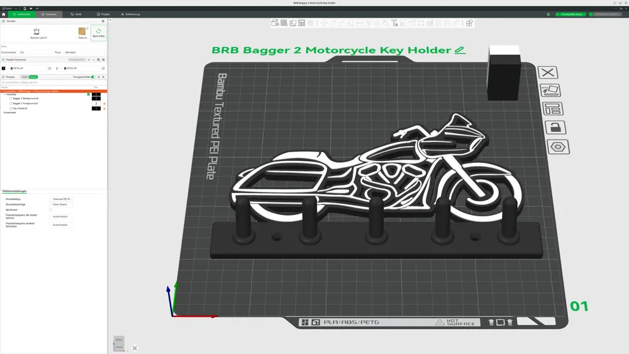Click the AMS sync icon in Projekt Filamente
This screenshot has height=354, width=629.
click(x=98, y=60)
